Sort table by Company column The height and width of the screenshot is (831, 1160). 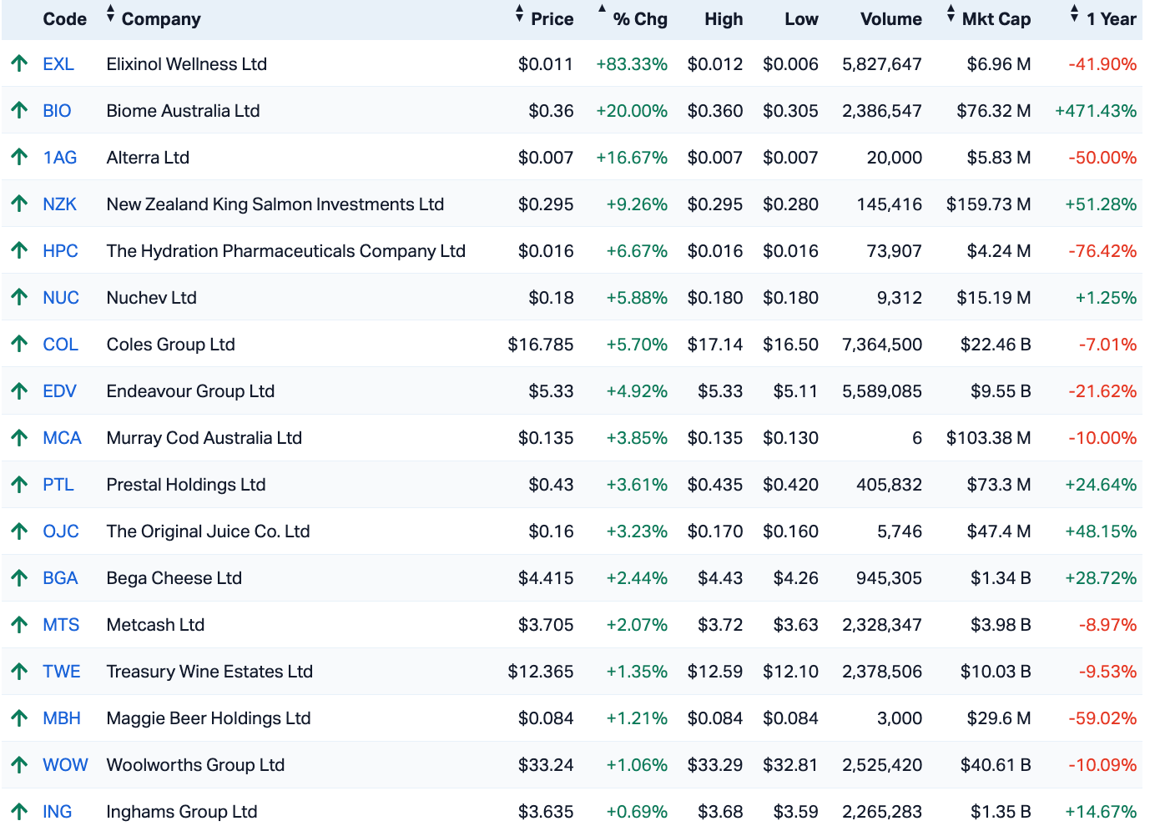(x=160, y=19)
